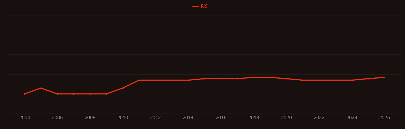Click the 2018 data point on the line
The width and height of the screenshot is (405, 129).
[254, 77]
